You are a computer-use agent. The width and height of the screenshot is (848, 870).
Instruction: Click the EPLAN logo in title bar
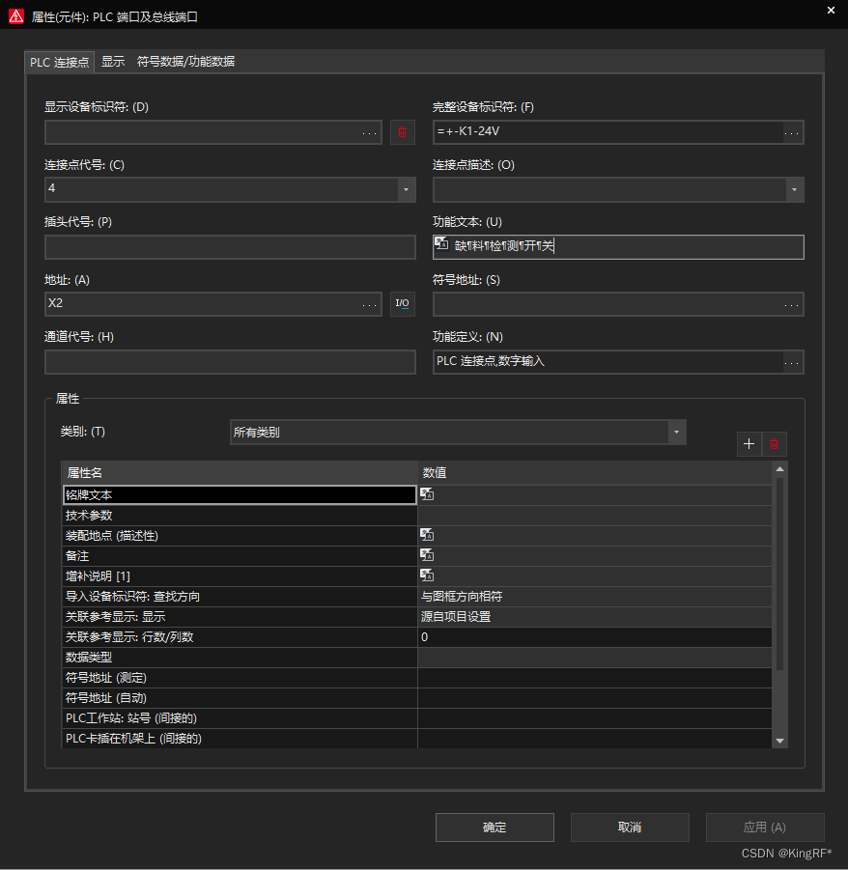(16, 16)
